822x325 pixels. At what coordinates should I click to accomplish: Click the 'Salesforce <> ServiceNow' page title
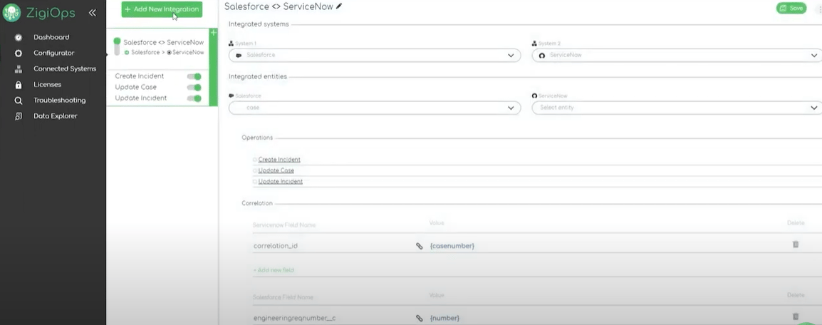coord(279,6)
